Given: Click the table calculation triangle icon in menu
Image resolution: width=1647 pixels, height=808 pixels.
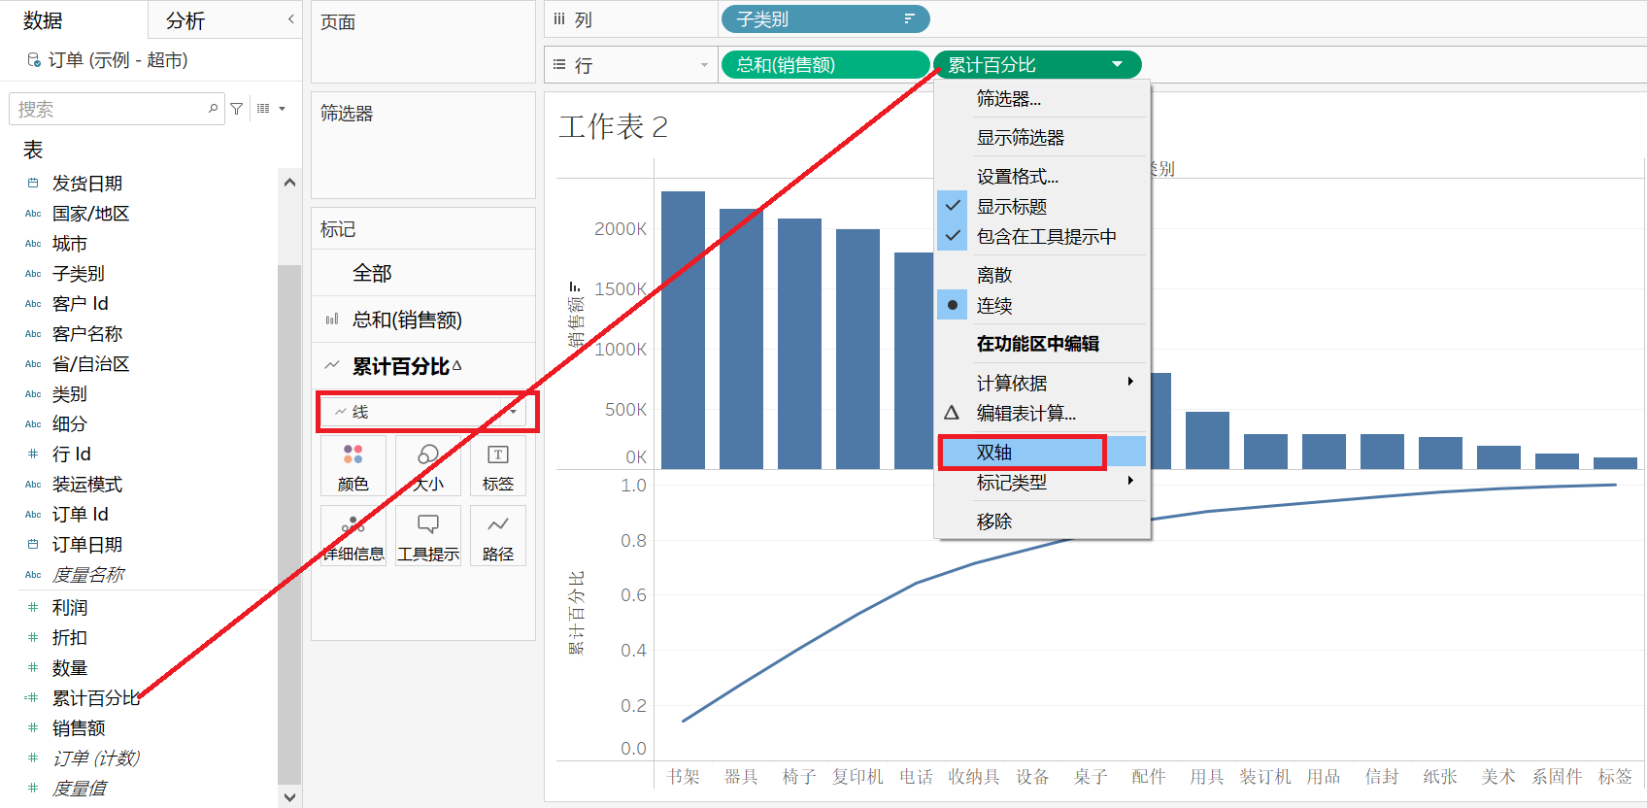Looking at the screenshot, I should [952, 413].
